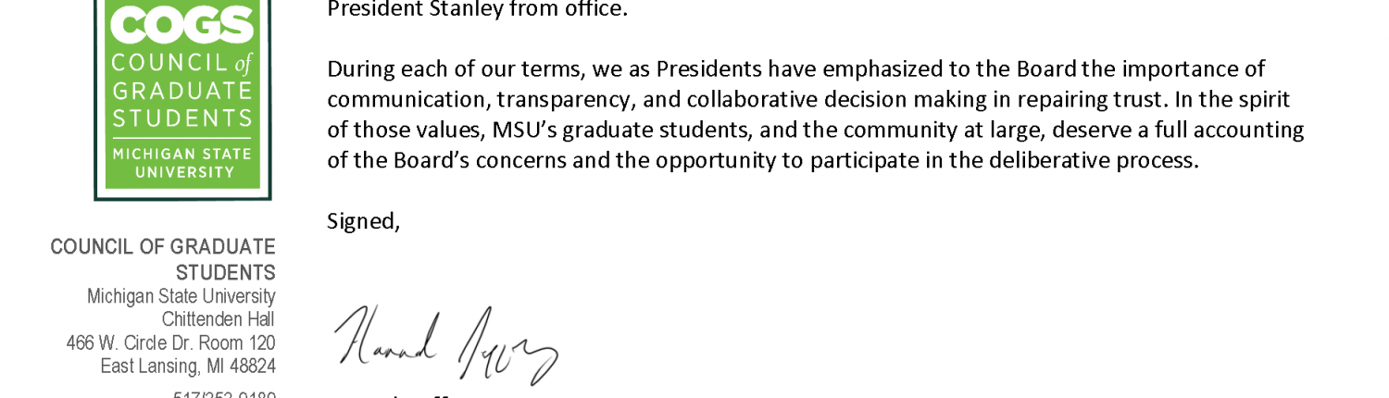
Task: Click the large 'COGS' text in logo
Action: tap(182, 27)
